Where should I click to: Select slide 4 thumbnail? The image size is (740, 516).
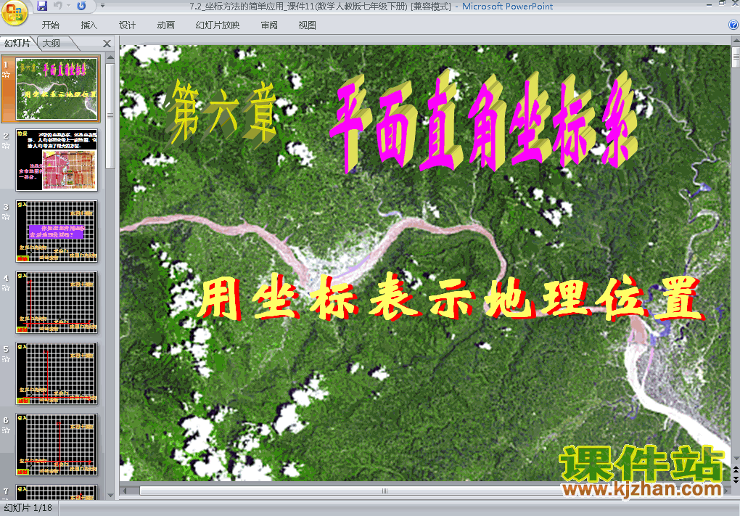click(x=57, y=302)
